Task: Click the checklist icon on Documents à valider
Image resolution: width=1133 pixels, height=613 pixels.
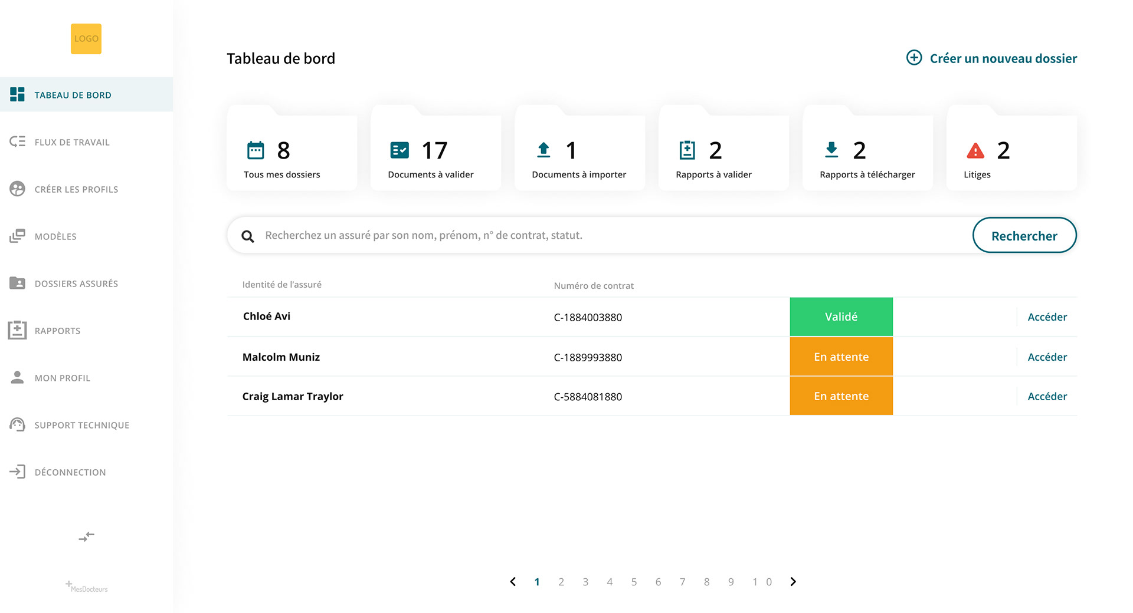Action: pos(400,150)
